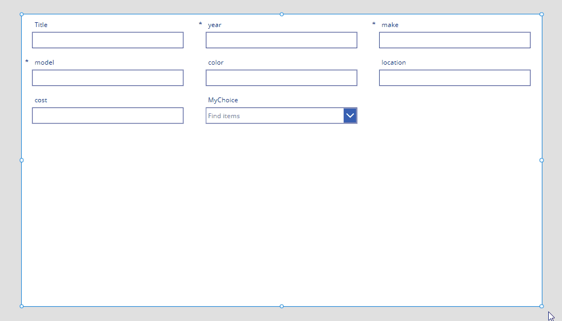Select the MyChoice field label
This screenshot has height=321, width=562.
pyautogui.click(x=222, y=100)
